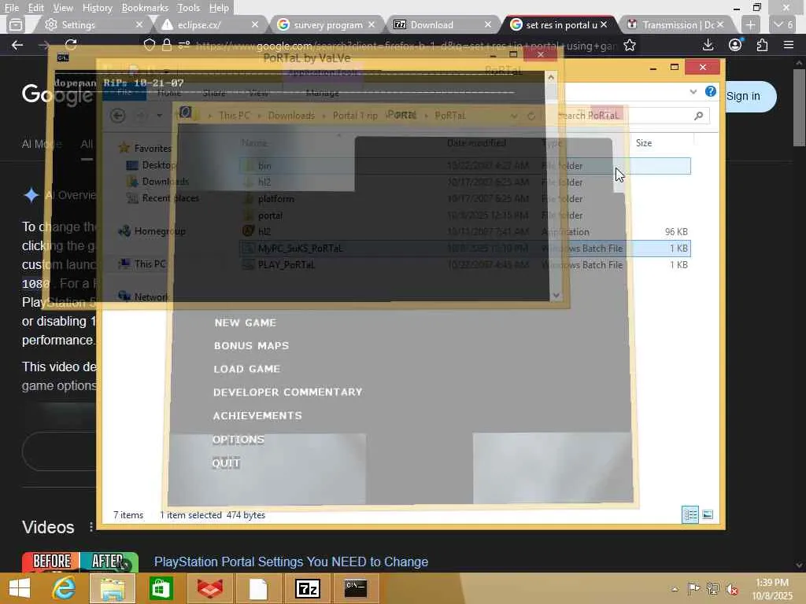Select the portal folder
Image resolution: width=806 pixels, height=604 pixels.
270,215
